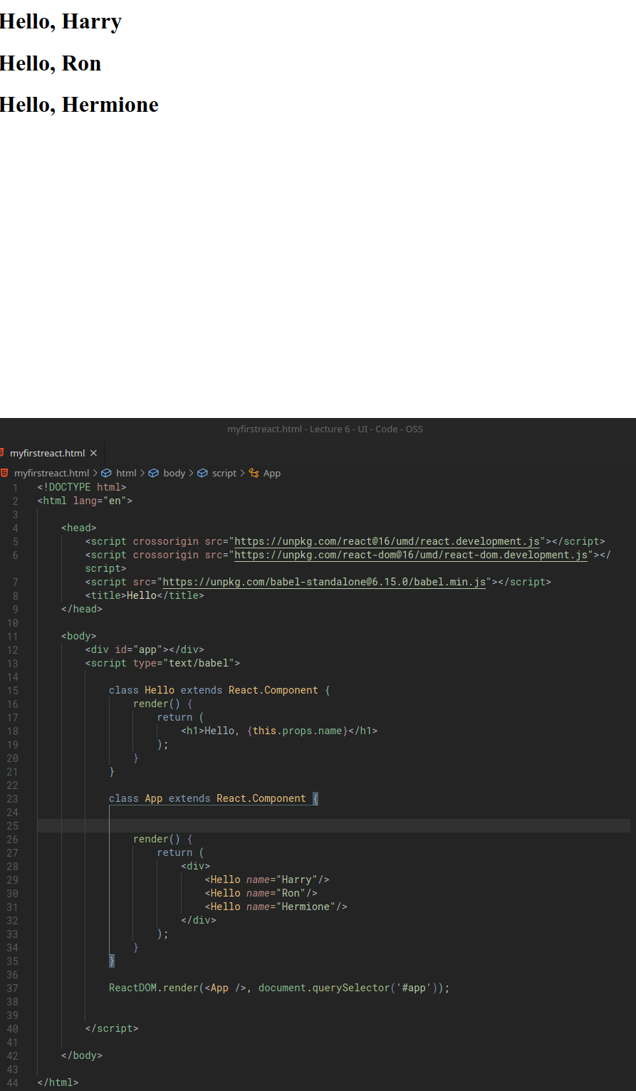Click the '<title>Hello</title>' code line
Screen dimensions: 636x1091
click(145, 595)
